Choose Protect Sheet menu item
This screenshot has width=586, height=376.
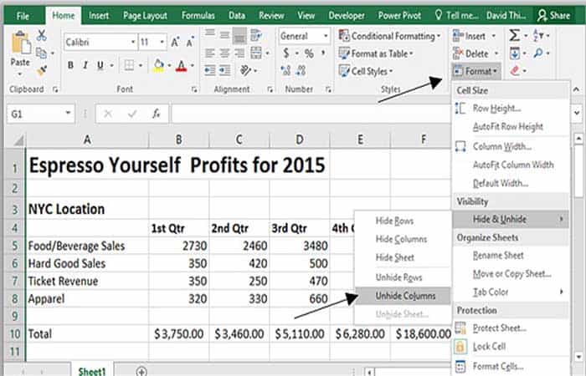[511, 328]
